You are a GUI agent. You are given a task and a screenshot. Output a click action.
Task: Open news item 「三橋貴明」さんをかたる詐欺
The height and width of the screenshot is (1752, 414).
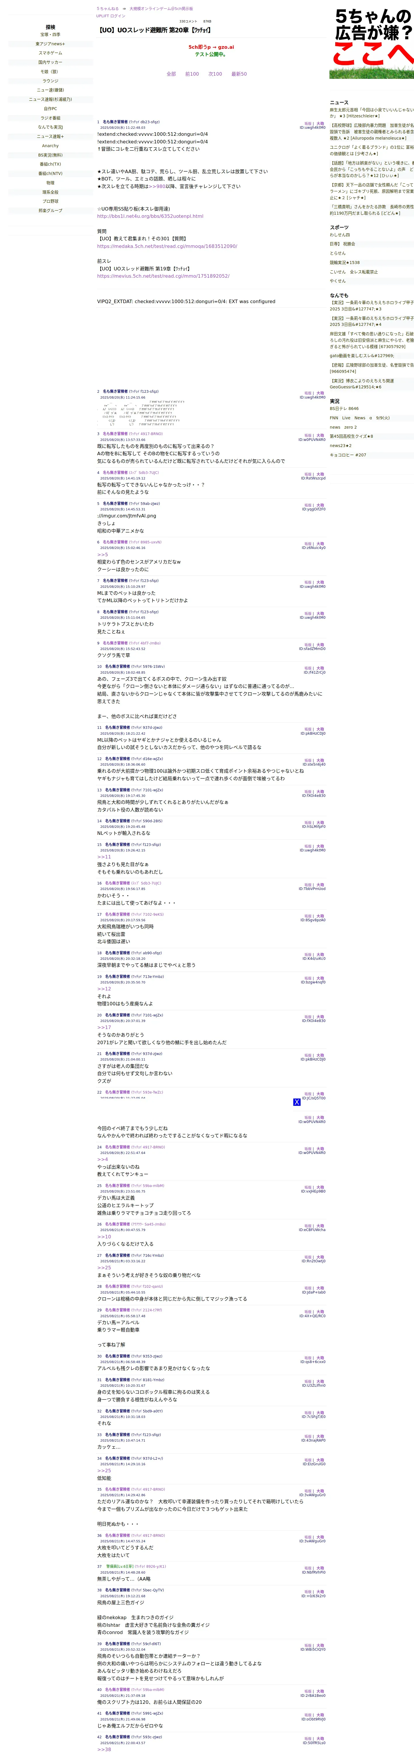click(372, 210)
